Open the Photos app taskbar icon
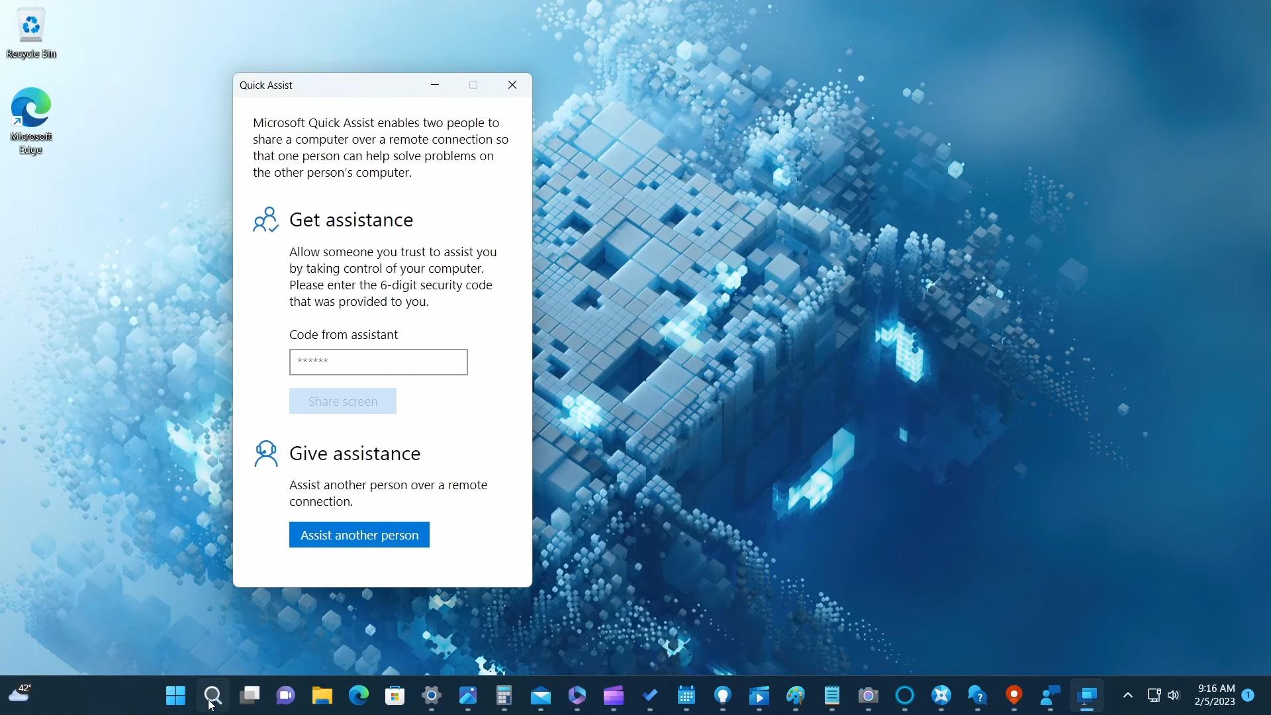 coord(468,696)
